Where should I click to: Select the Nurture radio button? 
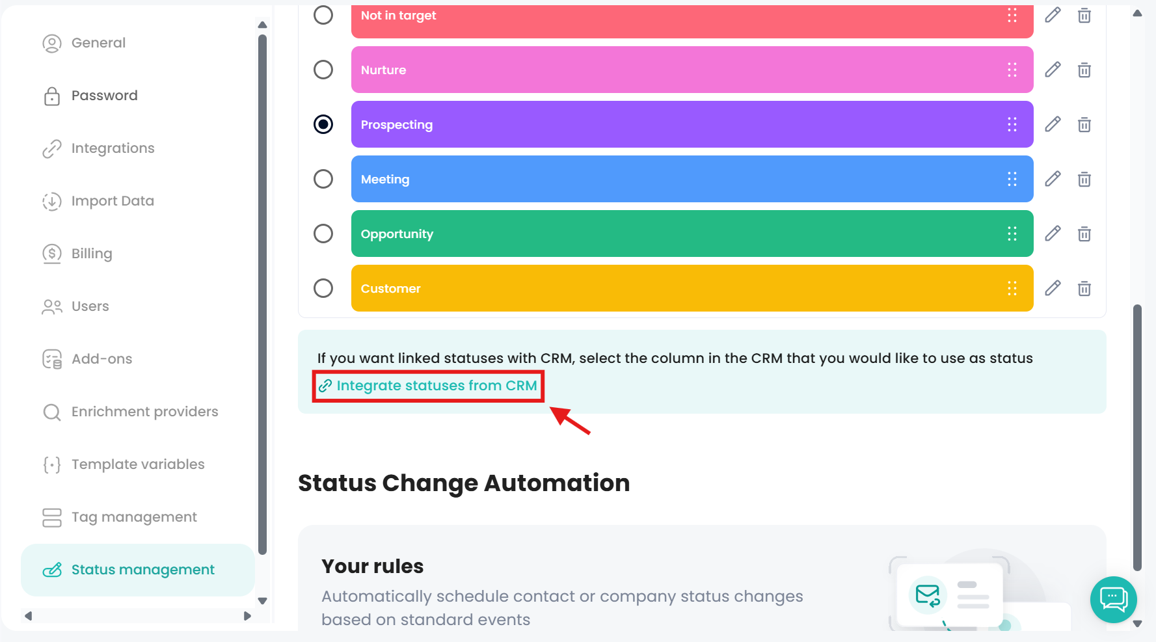(323, 70)
